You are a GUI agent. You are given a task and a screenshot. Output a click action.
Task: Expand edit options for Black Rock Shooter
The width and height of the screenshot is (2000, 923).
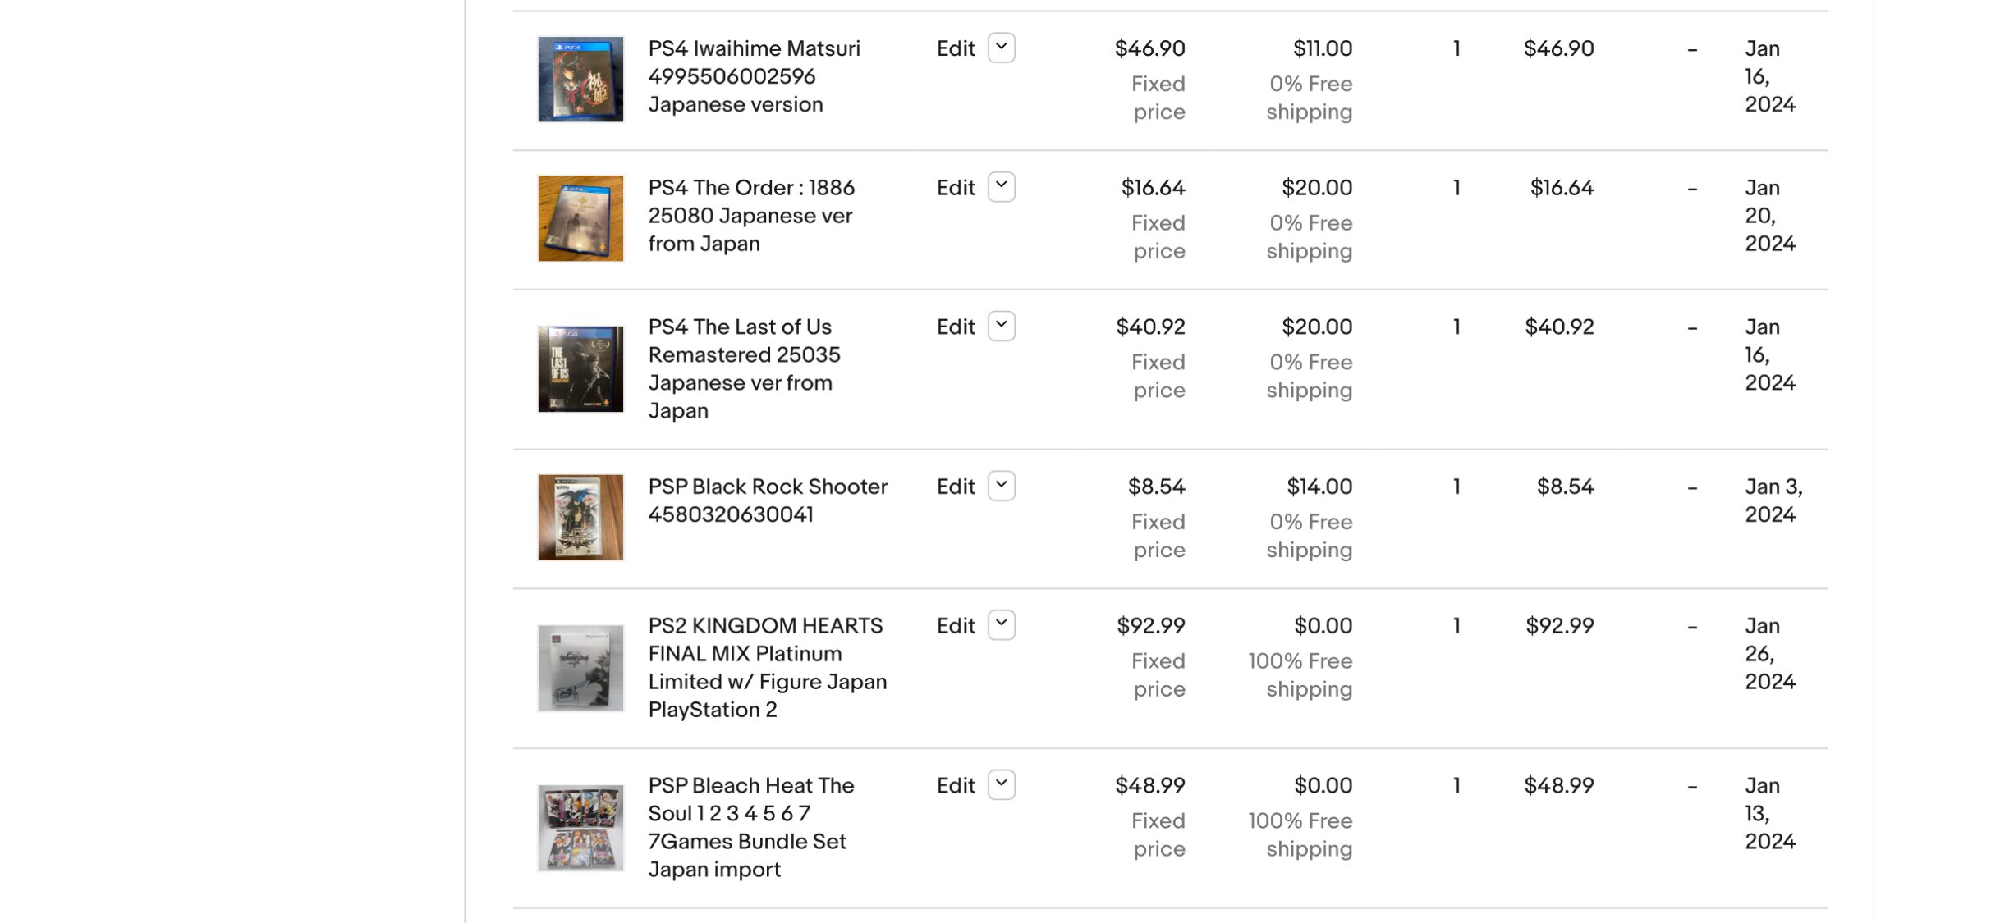(x=1001, y=486)
